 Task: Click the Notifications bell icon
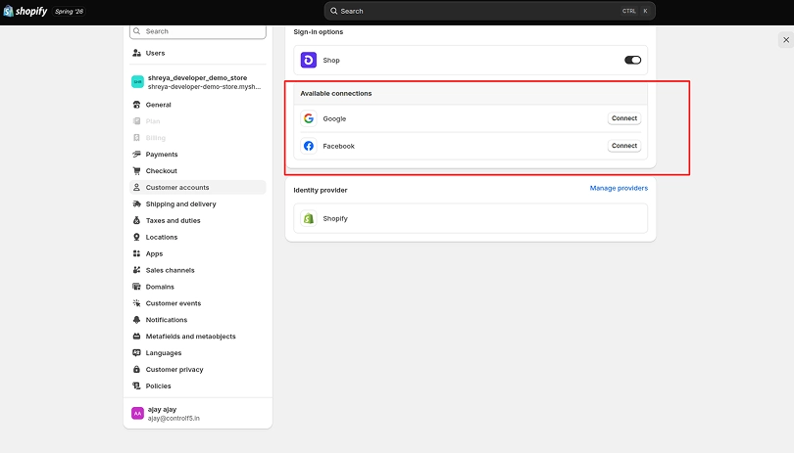coord(136,320)
